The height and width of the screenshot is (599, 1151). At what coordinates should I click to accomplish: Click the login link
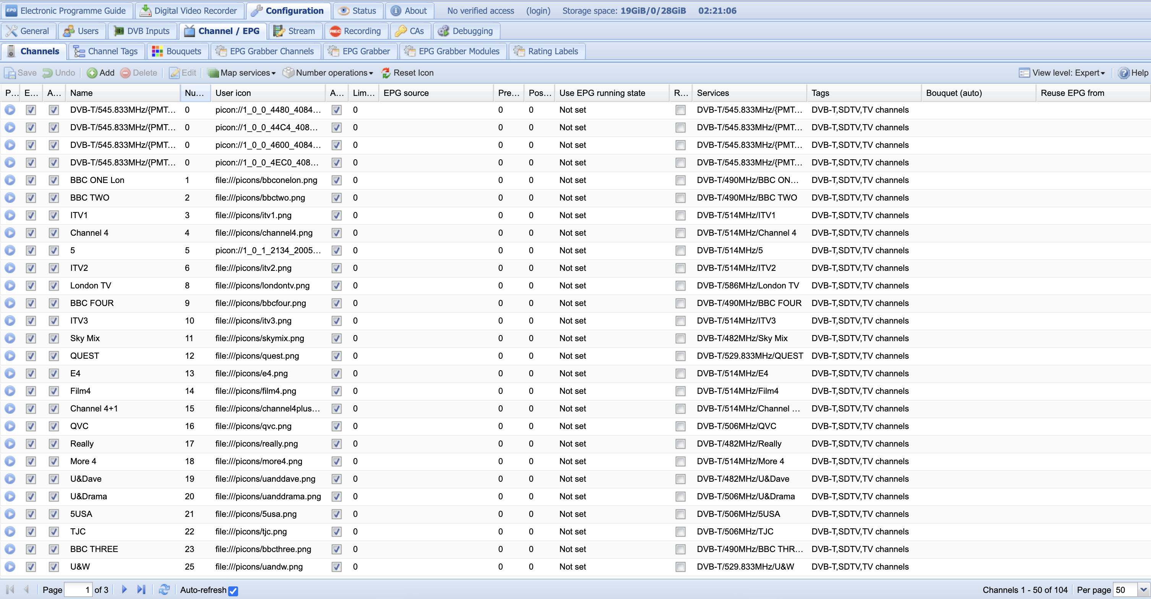538,11
